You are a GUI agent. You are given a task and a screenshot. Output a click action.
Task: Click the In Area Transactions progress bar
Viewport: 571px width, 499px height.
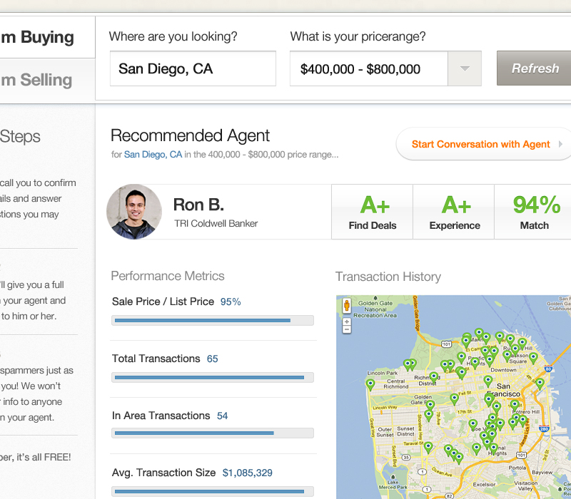tap(213, 433)
